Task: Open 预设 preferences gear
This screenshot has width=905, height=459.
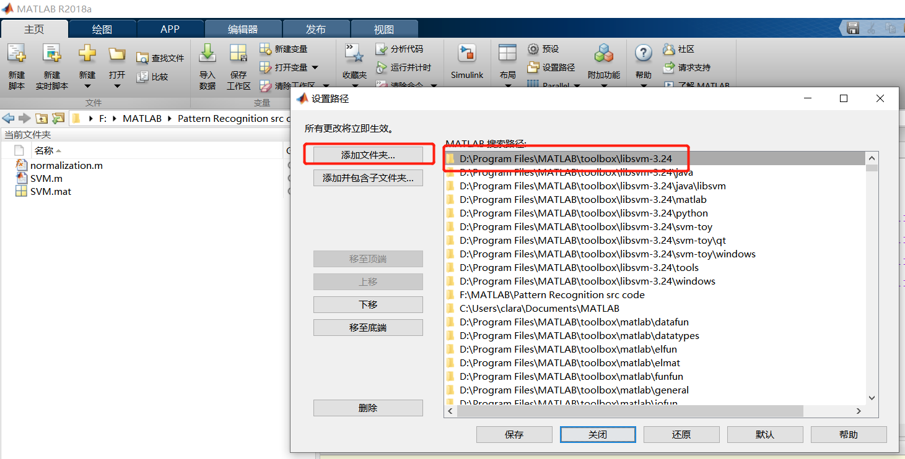Action: click(x=543, y=49)
